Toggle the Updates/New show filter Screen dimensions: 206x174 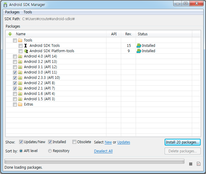coord(21,142)
